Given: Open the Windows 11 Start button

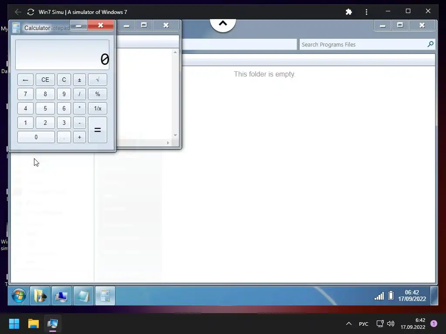Looking at the screenshot, I should point(14,324).
